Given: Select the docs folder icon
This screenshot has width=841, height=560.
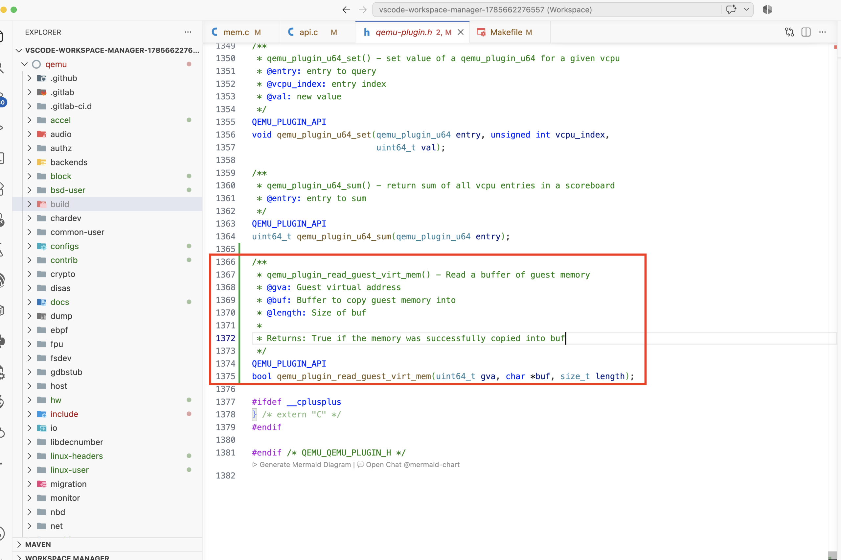Looking at the screenshot, I should pos(42,302).
